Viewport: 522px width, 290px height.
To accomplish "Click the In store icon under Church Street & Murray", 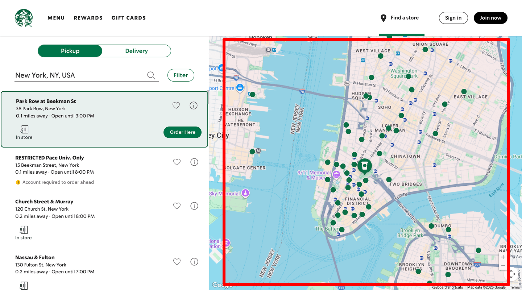I will pyautogui.click(x=23, y=230).
